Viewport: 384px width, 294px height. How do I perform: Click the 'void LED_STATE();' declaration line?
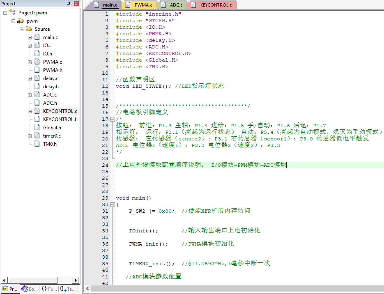[x=143, y=86]
